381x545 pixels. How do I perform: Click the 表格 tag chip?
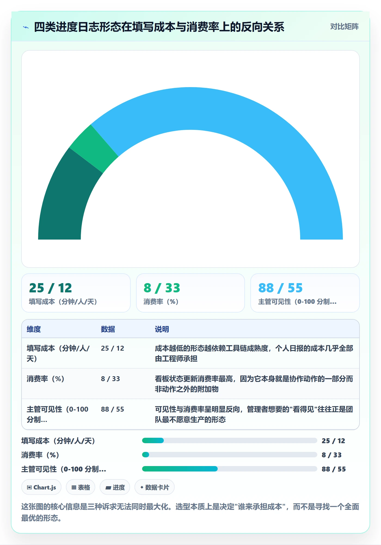coord(81,487)
